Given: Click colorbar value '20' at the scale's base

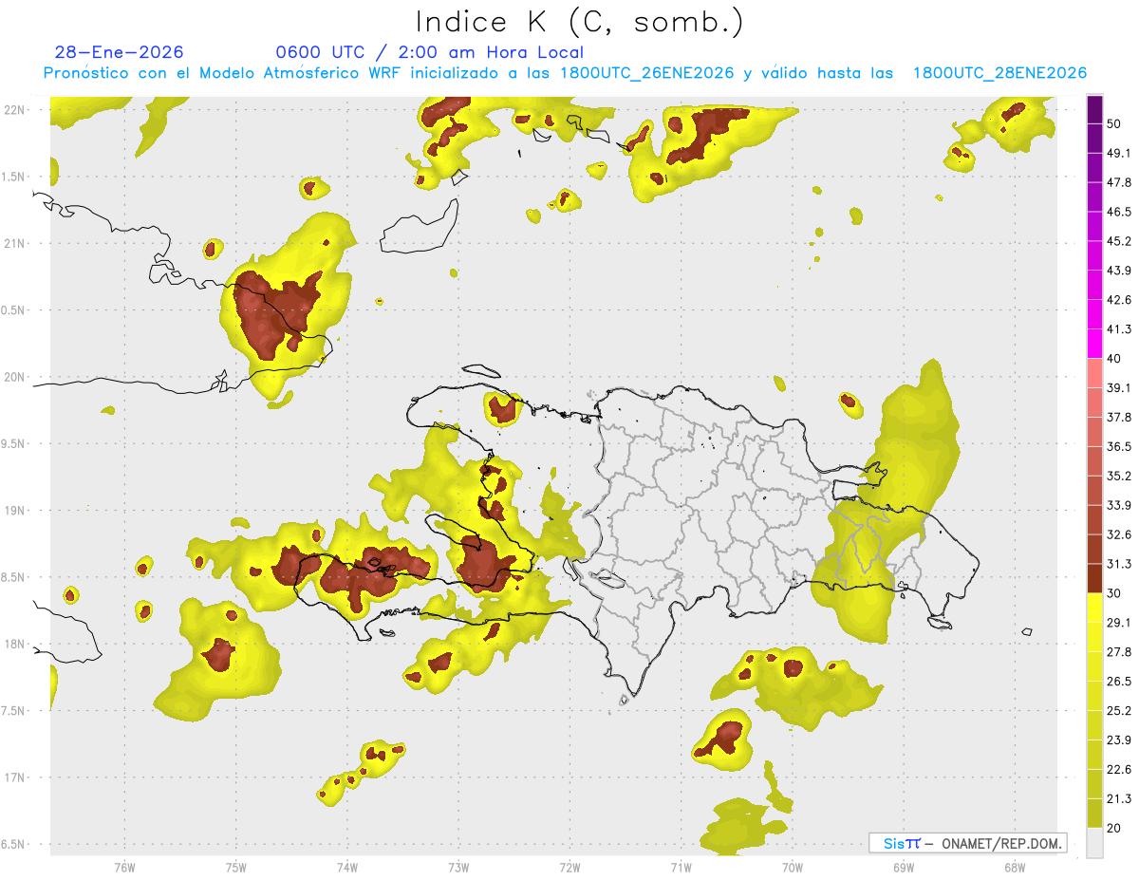Looking at the screenshot, I should point(1115,829).
